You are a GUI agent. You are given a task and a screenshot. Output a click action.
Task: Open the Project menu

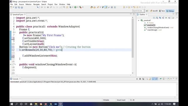(x=50, y=4)
